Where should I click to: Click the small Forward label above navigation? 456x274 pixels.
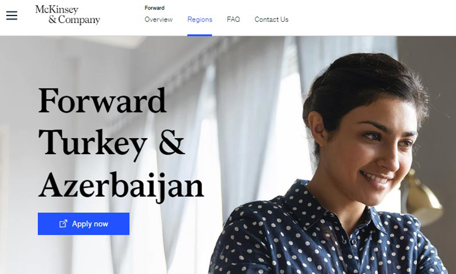tap(154, 8)
